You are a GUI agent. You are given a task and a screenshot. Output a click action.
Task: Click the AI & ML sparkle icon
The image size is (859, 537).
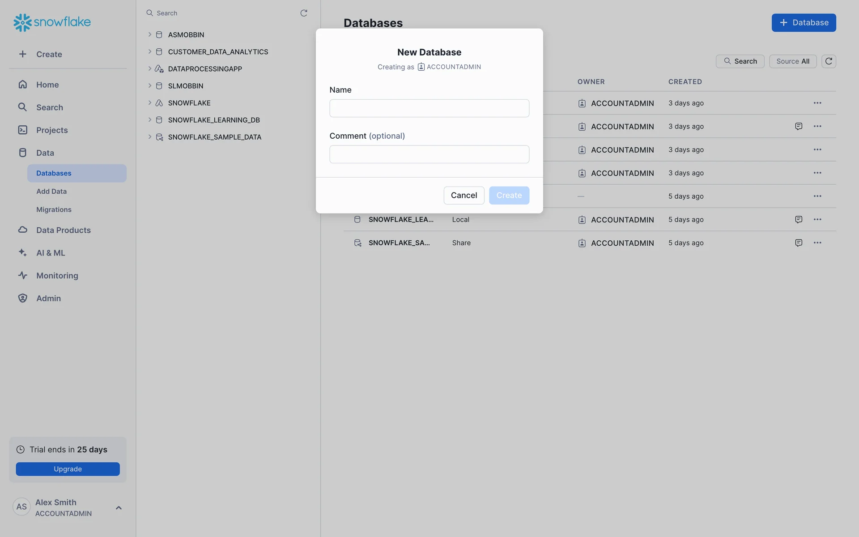[23, 253]
